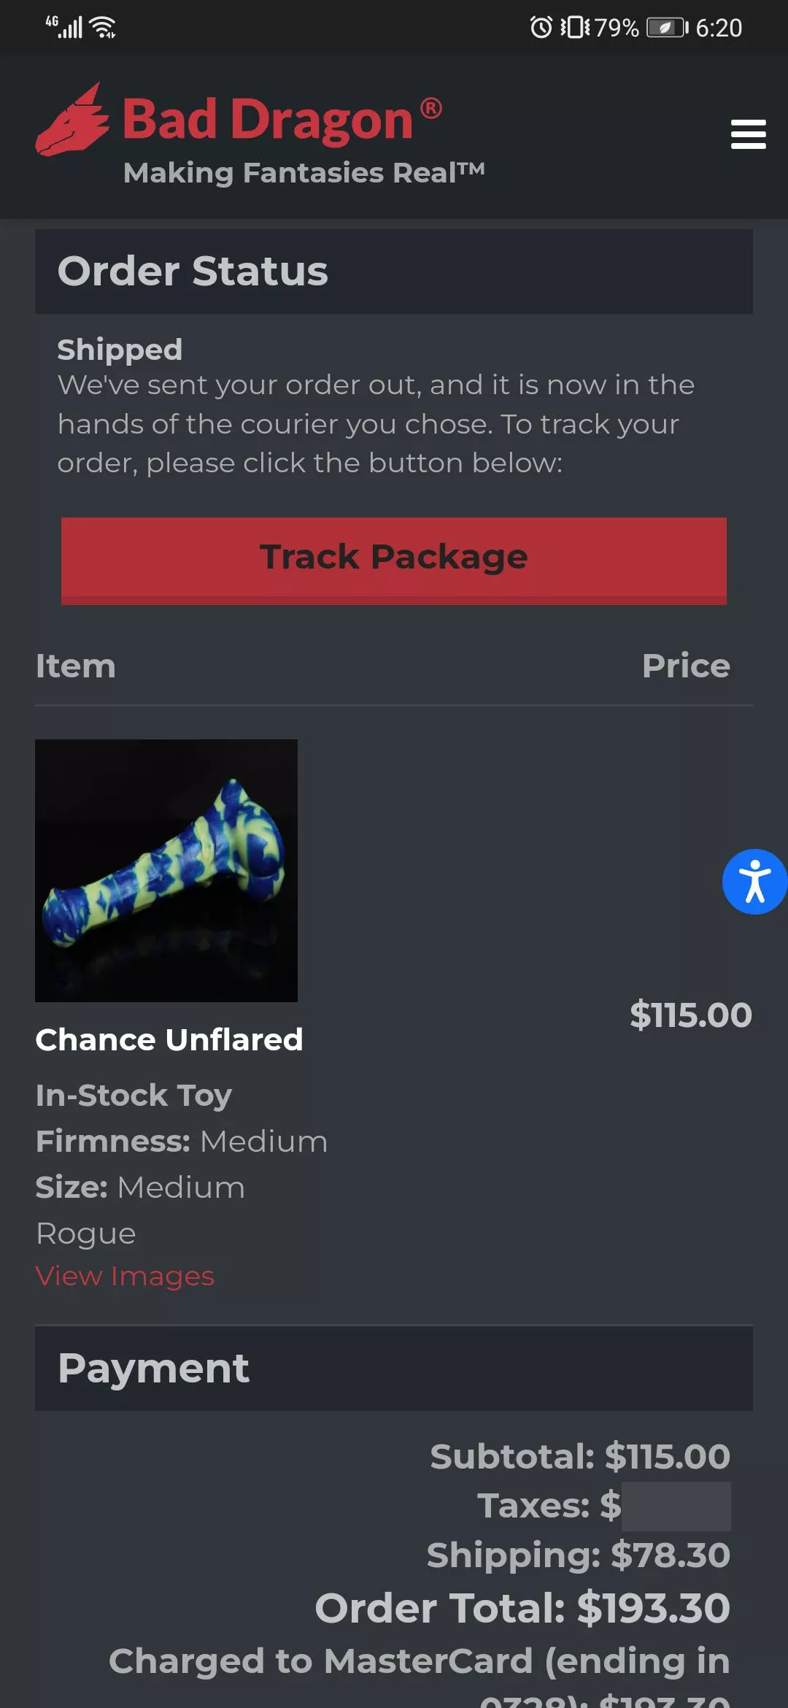Tap the Chance Unflared item title
788x1708 pixels.
[169, 1039]
